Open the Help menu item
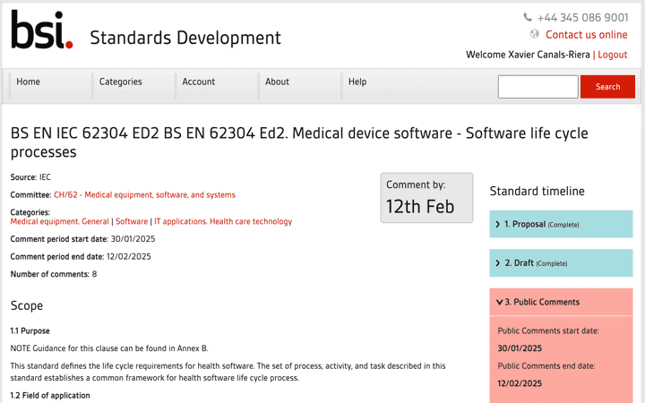Image resolution: width=645 pixels, height=403 pixels. [357, 81]
